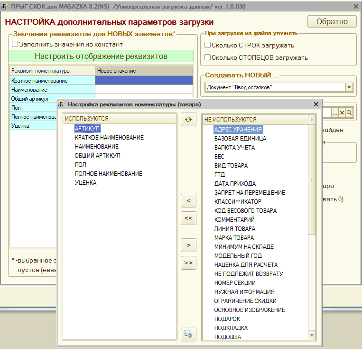
Task: Click scrollbar up arrow in НЕ ИСПОЛЬЗУЮТСЯ list
Action: [x=312, y=119]
